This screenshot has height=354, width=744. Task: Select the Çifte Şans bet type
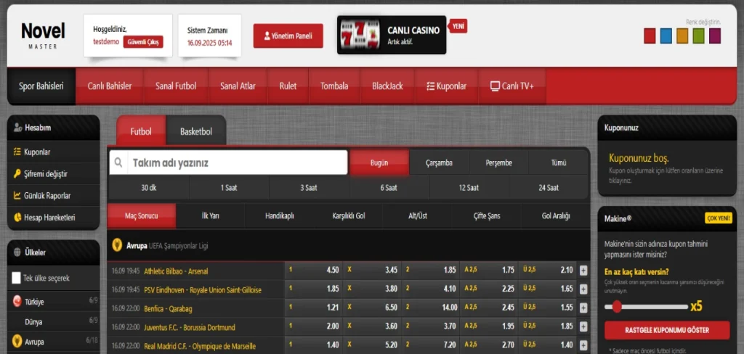(x=486, y=216)
